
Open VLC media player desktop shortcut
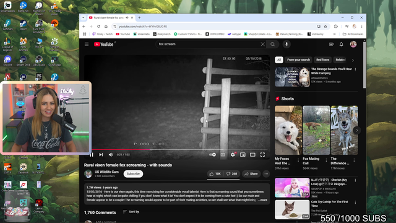54,9
